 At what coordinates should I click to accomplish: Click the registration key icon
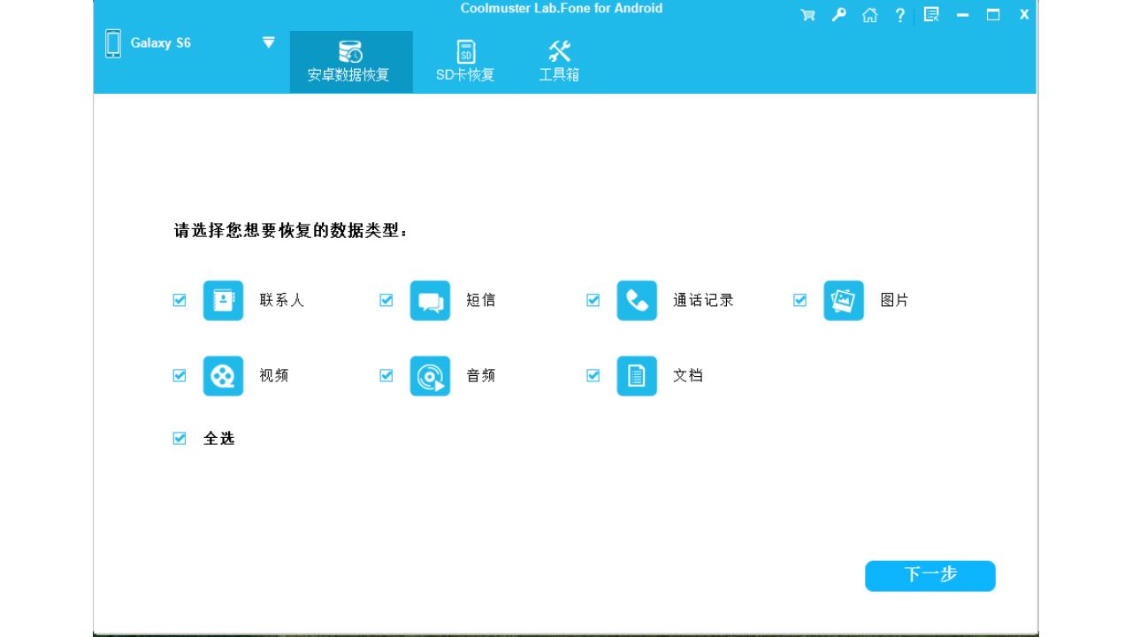coord(838,14)
